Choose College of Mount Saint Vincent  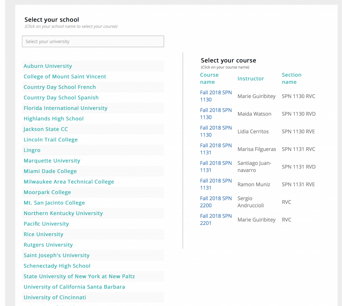click(x=65, y=77)
